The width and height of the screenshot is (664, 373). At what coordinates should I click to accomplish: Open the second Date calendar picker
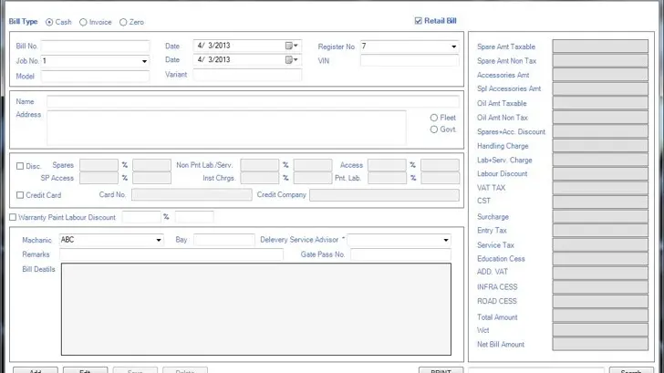point(291,59)
